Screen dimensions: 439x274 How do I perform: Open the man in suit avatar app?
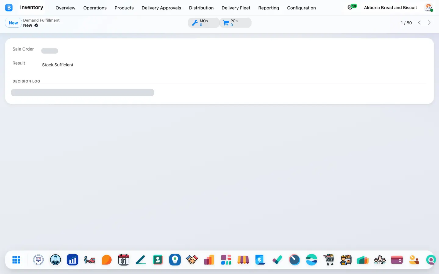(55, 260)
